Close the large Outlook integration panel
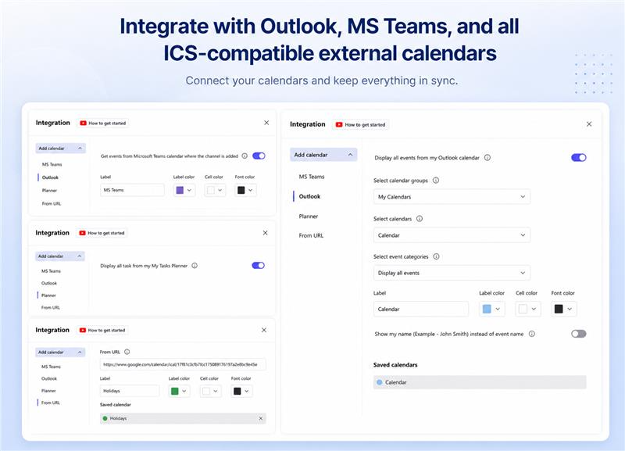The height and width of the screenshot is (451, 625). click(589, 124)
